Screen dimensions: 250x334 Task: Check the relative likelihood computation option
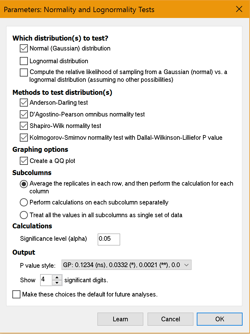coord(24,72)
